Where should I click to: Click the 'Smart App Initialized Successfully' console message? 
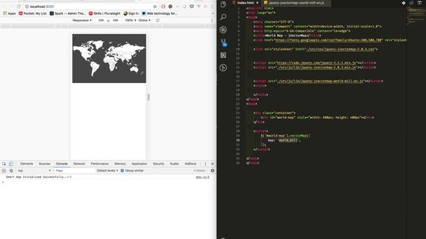click(x=39, y=177)
